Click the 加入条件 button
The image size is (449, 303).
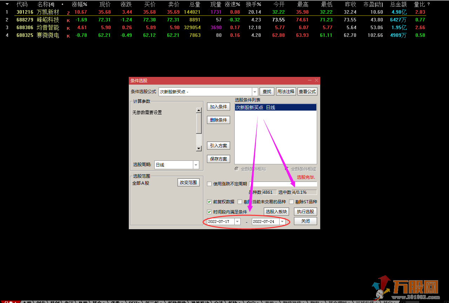pyautogui.click(x=219, y=107)
